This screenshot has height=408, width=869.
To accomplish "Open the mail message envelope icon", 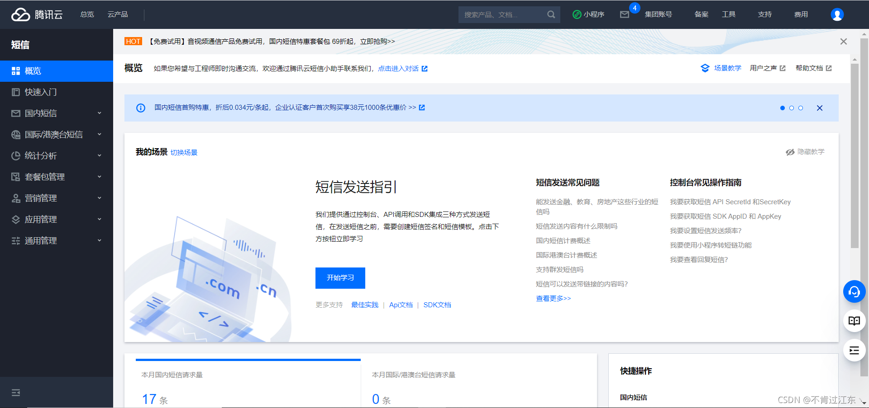I will [x=625, y=14].
